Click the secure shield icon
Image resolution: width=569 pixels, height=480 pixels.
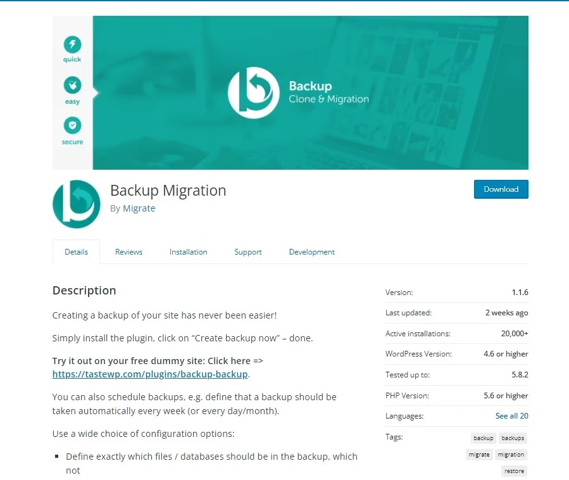pos(72,125)
